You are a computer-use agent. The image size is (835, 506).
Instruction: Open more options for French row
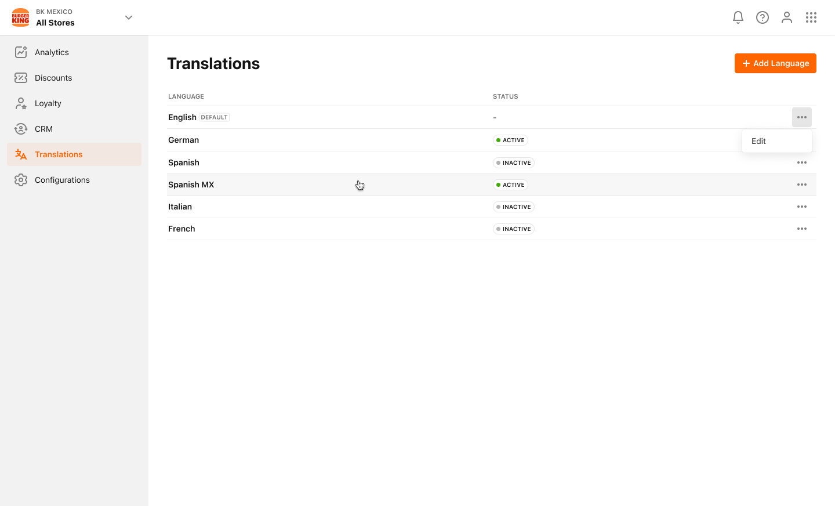pos(802,229)
